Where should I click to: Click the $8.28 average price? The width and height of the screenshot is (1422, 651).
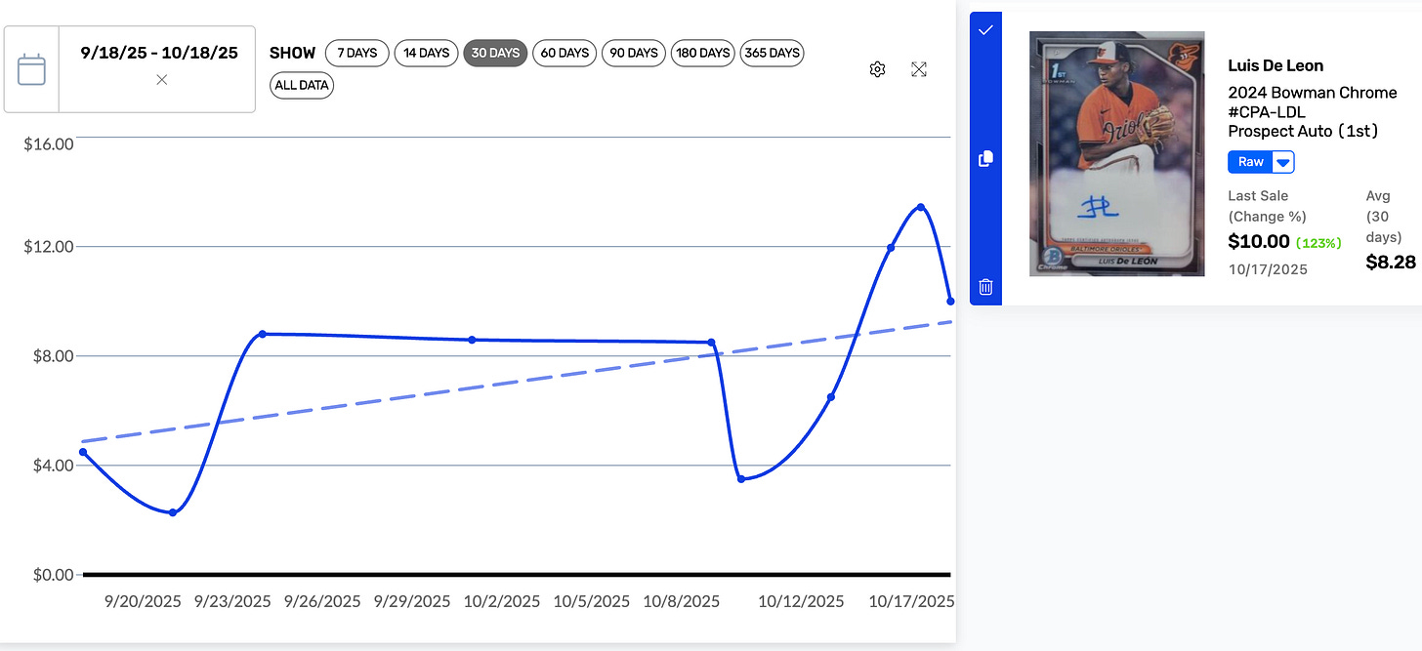point(1391,262)
